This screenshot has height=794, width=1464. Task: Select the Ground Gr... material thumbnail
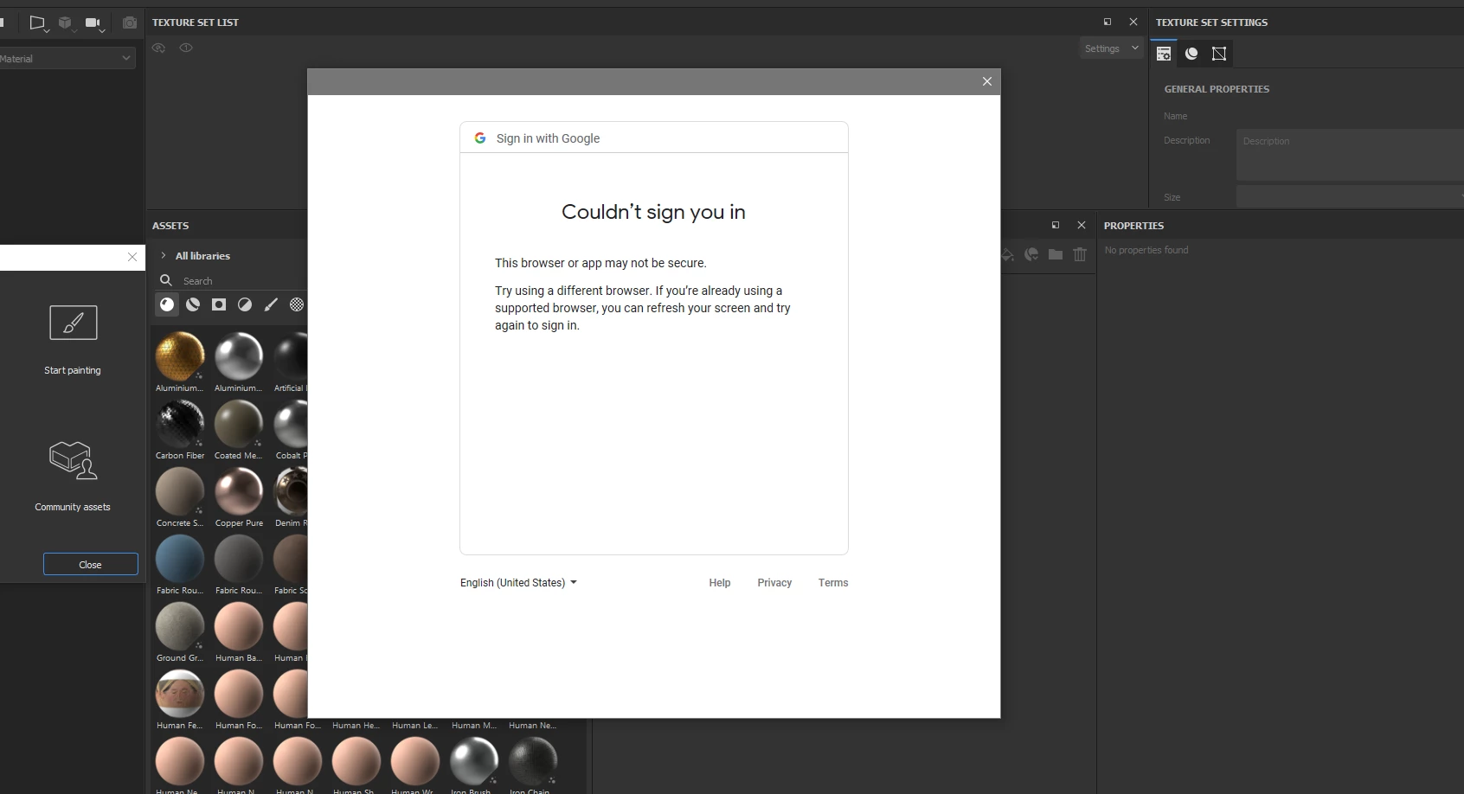(x=180, y=626)
